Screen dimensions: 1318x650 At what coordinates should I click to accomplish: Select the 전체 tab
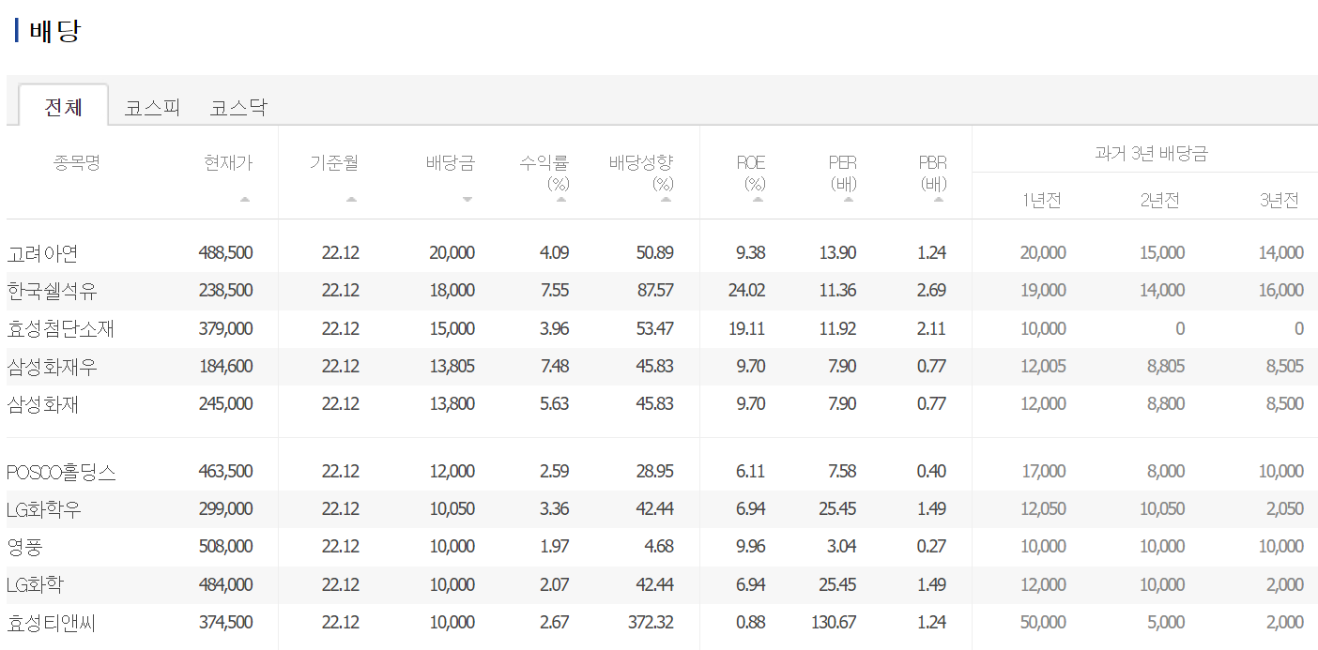point(64,107)
